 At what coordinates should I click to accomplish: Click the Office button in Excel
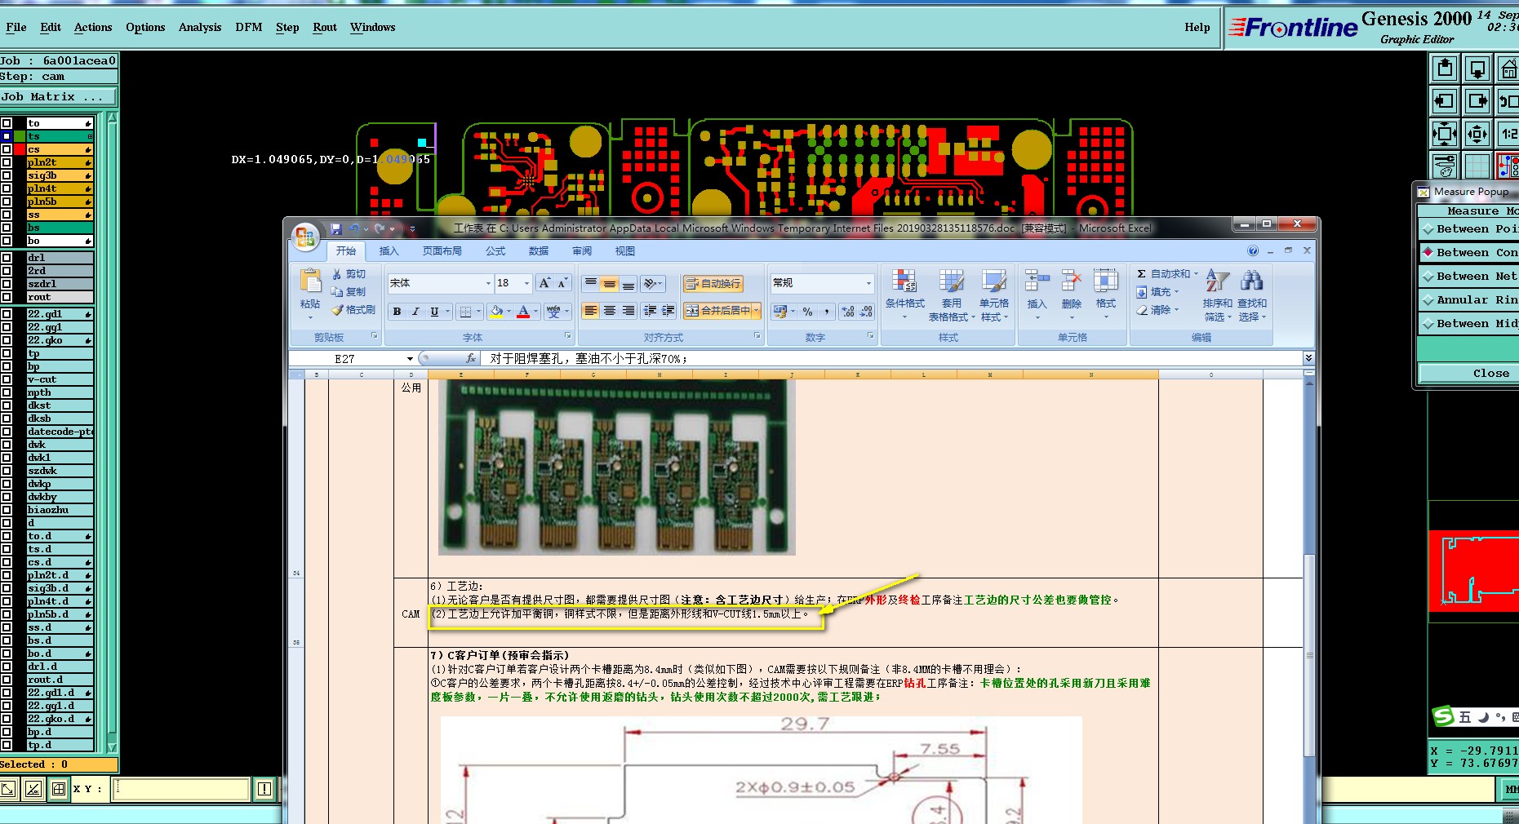[305, 237]
